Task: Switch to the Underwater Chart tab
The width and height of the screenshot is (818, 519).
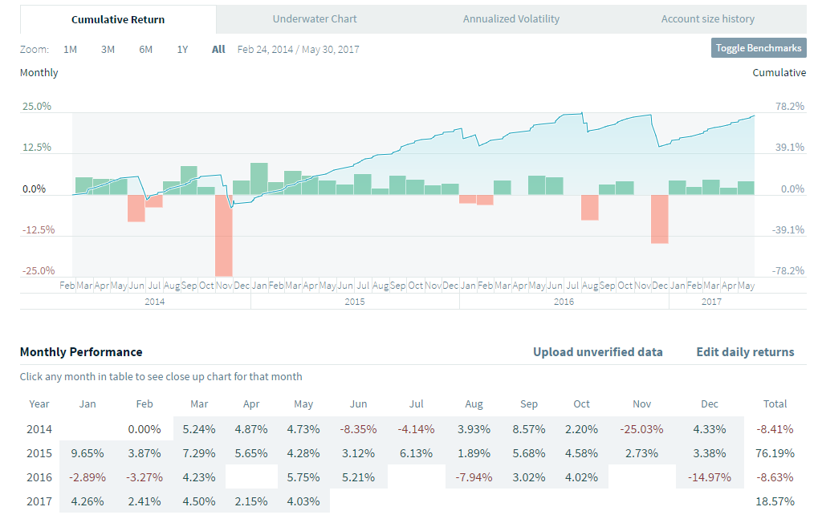Action: (315, 19)
